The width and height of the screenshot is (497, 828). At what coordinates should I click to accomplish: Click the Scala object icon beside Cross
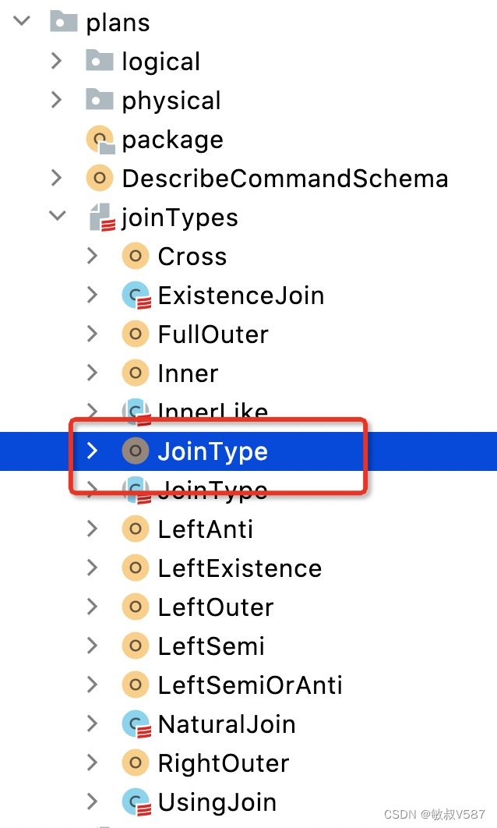136,256
